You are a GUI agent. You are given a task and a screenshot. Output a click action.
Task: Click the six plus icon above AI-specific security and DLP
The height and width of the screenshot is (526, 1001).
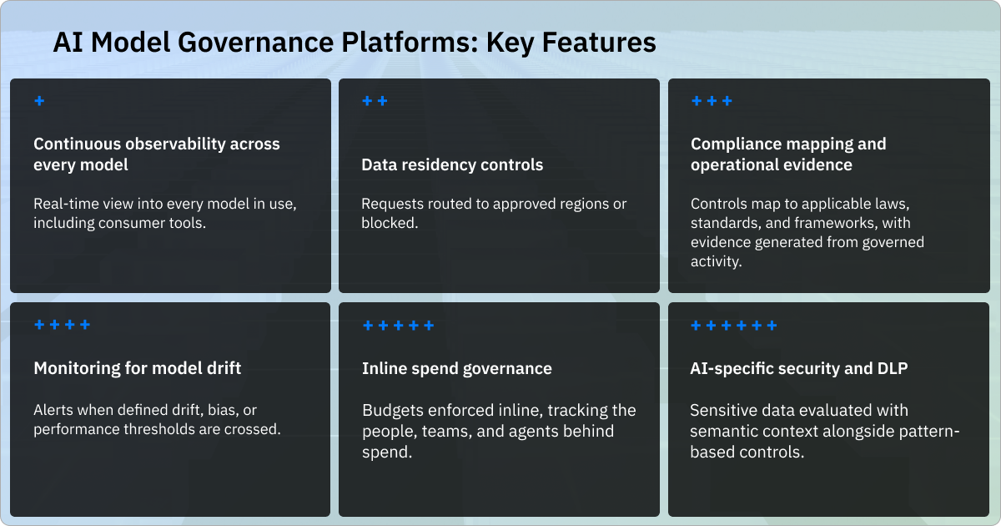click(735, 325)
